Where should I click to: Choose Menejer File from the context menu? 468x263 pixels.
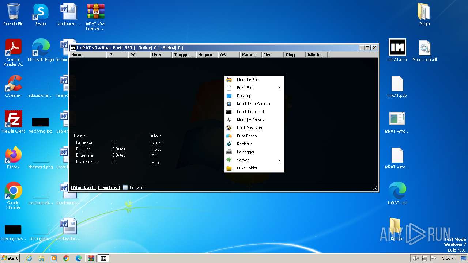pyautogui.click(x=254, y=80)
